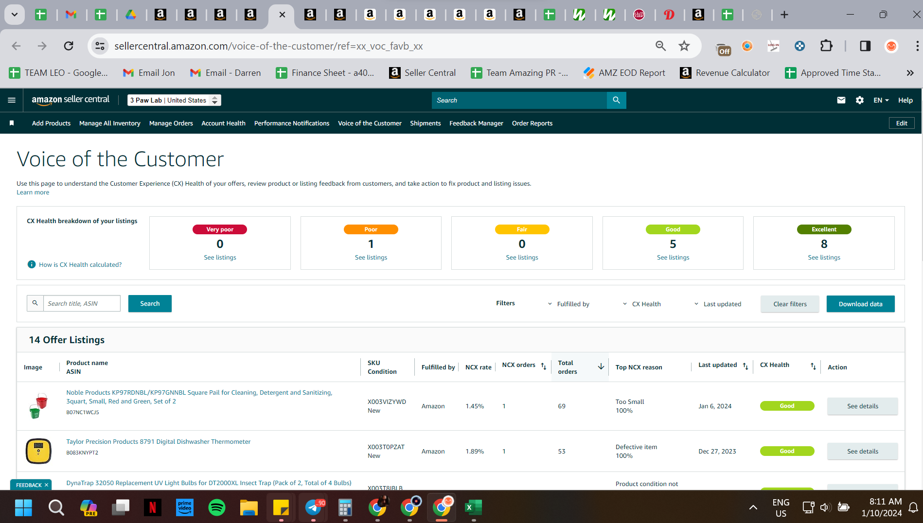See listings under the Good category
923x523 pixels.
coord(673,257)
